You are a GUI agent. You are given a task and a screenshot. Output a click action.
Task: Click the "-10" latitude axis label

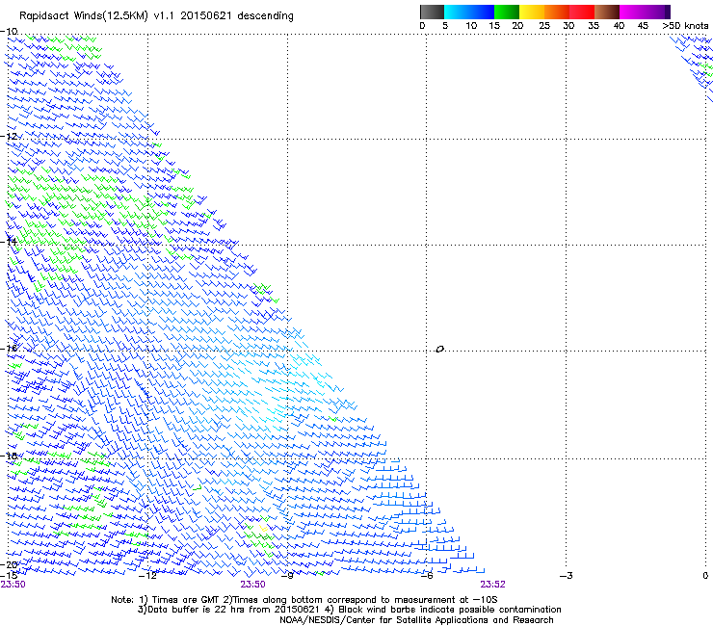(9, 32)
